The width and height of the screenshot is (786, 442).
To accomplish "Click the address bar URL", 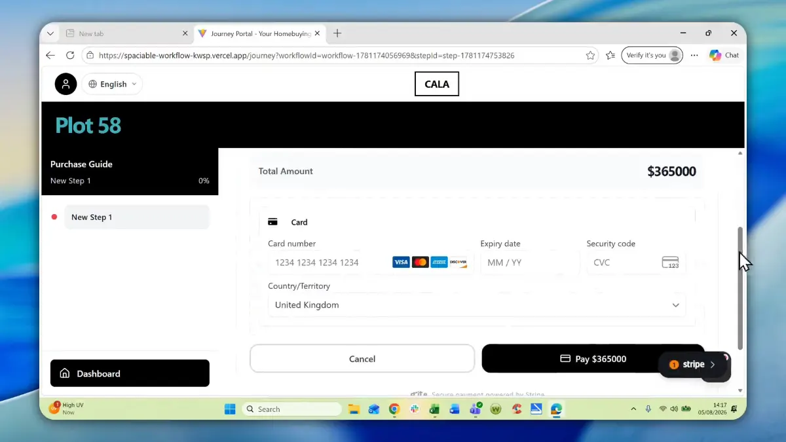I will click(x=306, y=56).
